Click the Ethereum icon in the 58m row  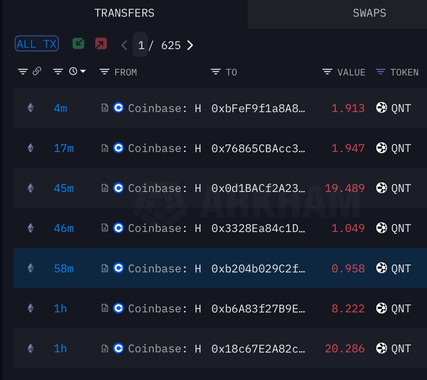(31, 268)
